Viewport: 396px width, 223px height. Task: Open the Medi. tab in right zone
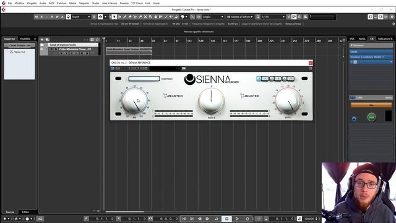pyautogui.click(x=362, y=38)
